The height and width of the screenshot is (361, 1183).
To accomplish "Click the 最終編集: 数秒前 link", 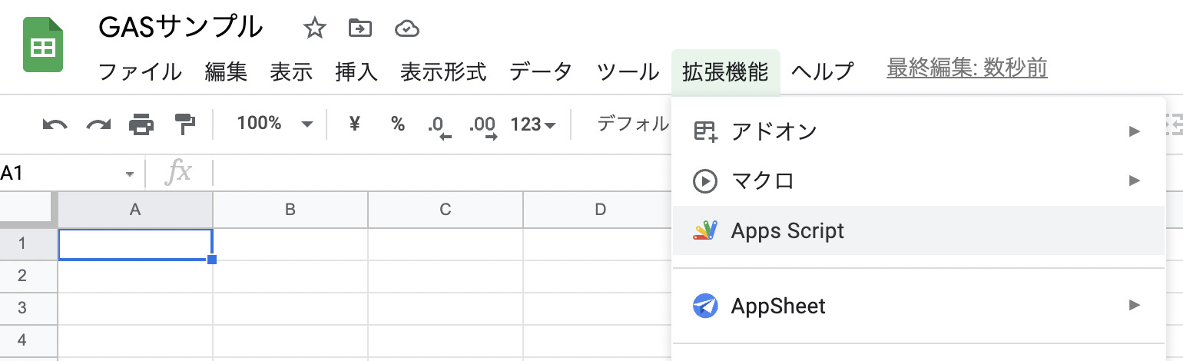I will [x=966, y=69].
